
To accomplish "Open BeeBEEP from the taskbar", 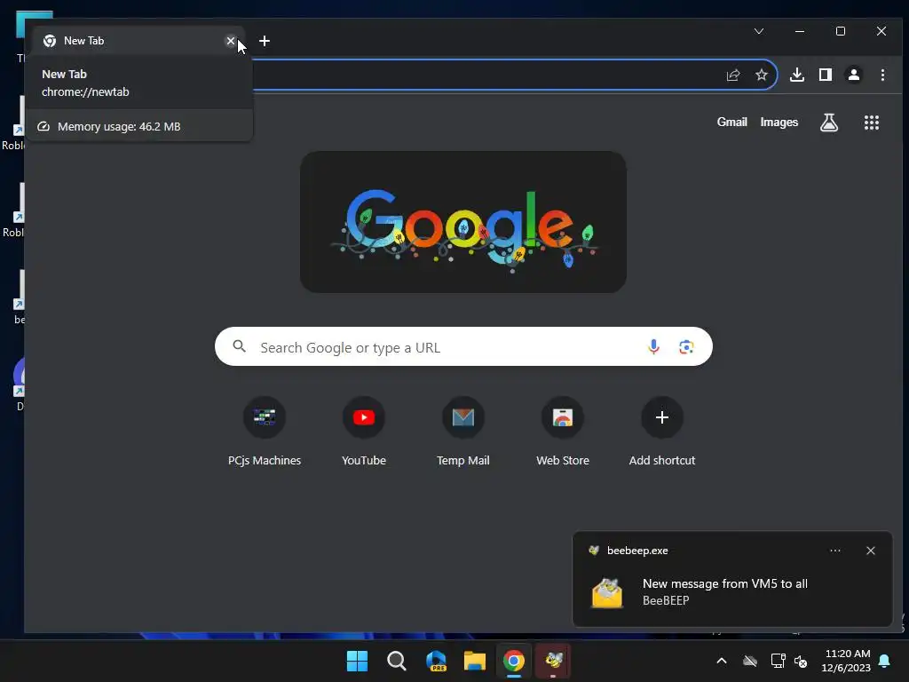I will click(x=553, y=661).
